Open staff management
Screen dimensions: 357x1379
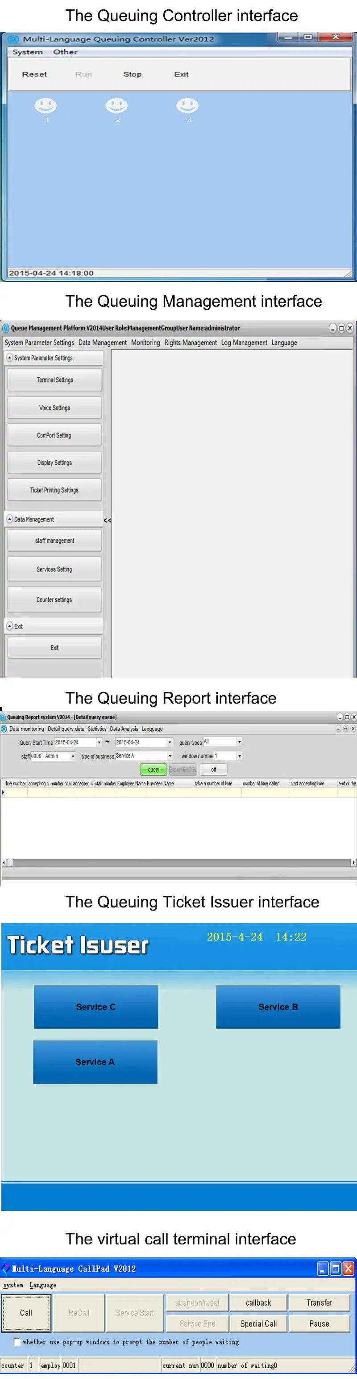54,541
